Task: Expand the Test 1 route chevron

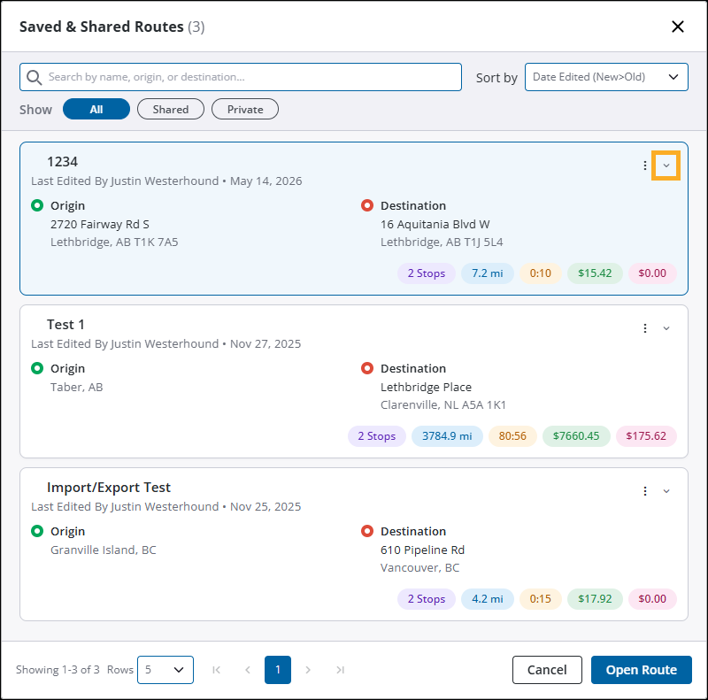Action: (666, 328)
